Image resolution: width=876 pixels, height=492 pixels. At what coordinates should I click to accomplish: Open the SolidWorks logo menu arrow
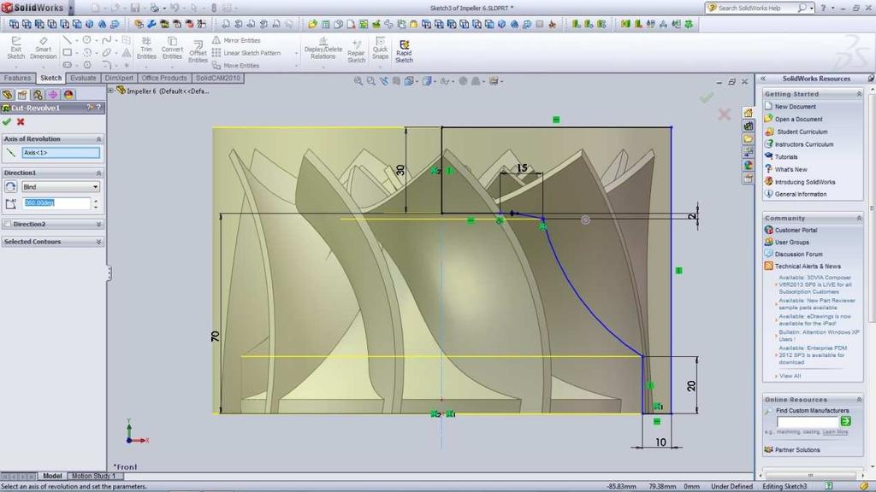tap(70, 8)
